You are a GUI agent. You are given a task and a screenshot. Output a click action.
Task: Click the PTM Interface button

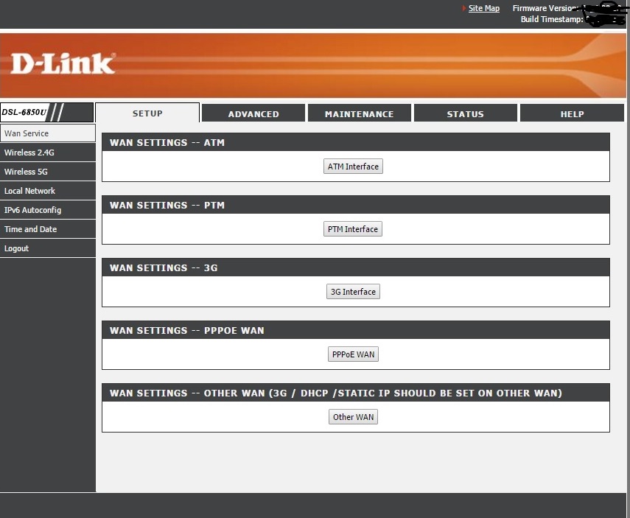tap(353, 229)
